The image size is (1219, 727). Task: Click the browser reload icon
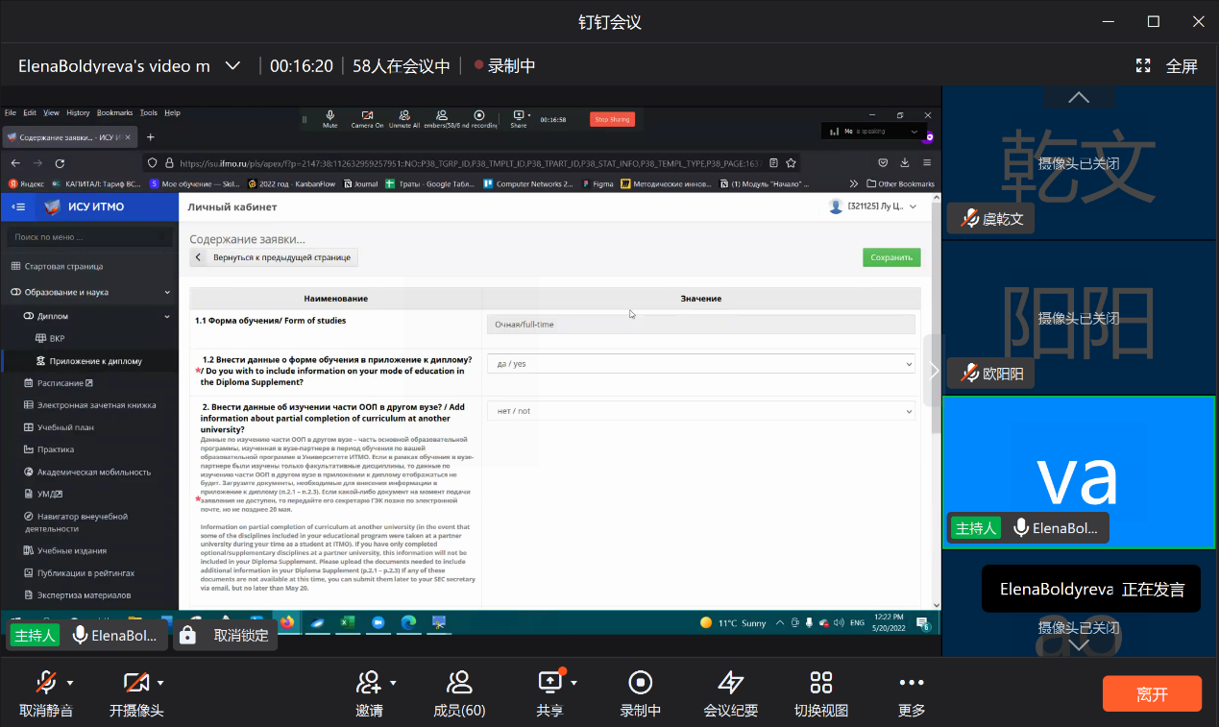[x=60, y=163]
